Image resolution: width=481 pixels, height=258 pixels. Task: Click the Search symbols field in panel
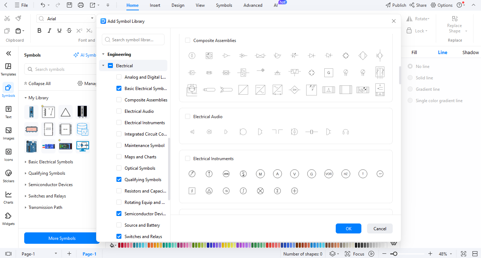pyautogui.click(x=60, y=69)
